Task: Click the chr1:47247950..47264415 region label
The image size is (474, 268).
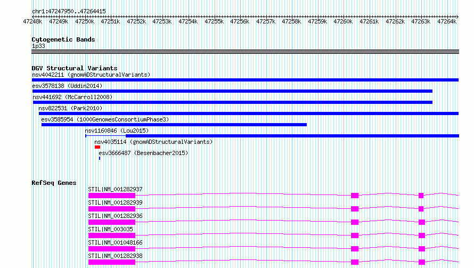Action: (x=69, y=12)
